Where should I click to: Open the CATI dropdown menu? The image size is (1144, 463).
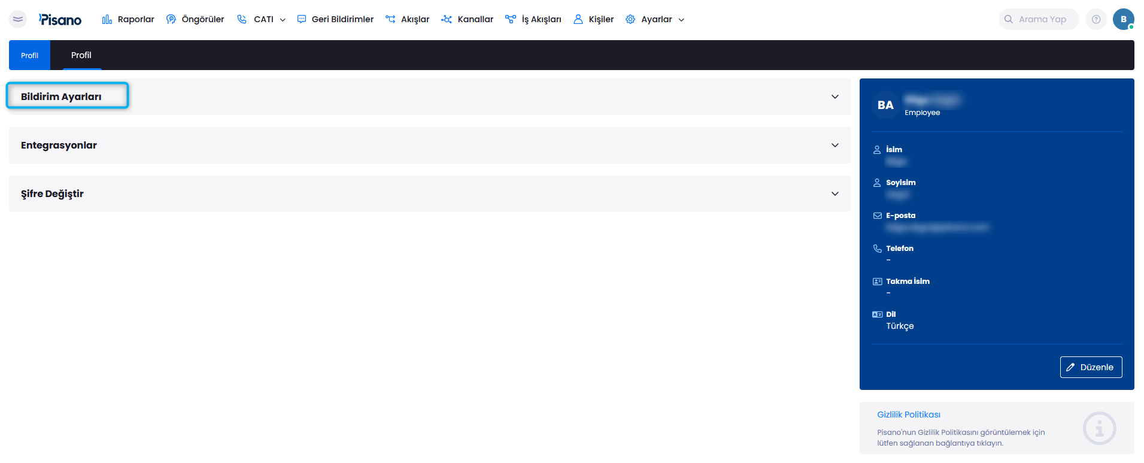click(x=262, y=19)
